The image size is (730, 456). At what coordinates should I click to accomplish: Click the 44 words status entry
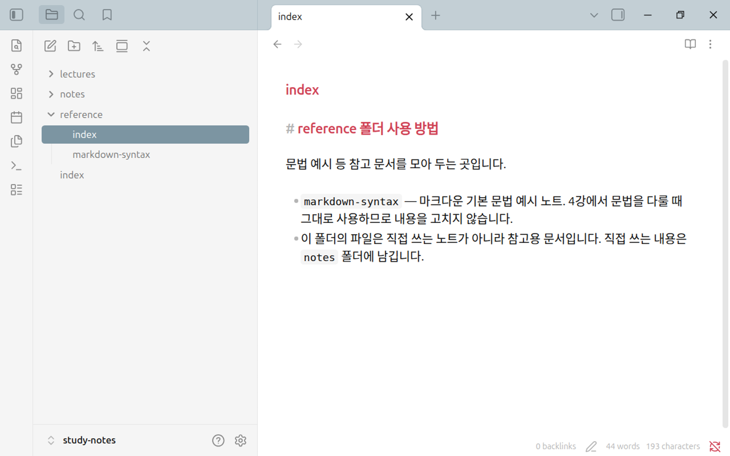[x=623, y=446]
